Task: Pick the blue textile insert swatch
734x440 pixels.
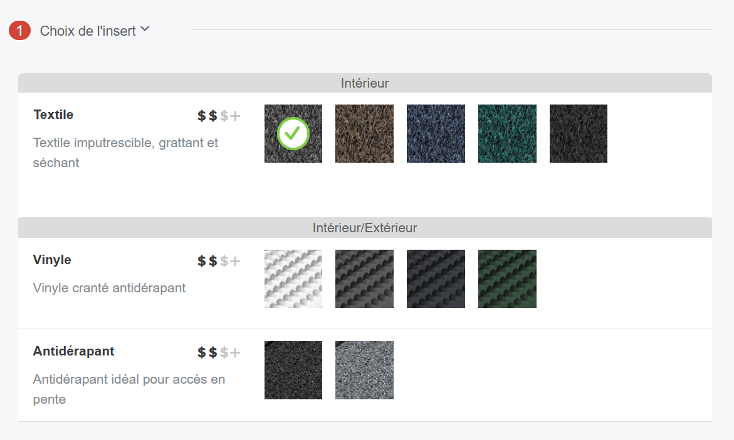Action: click(x=436, y=133)
